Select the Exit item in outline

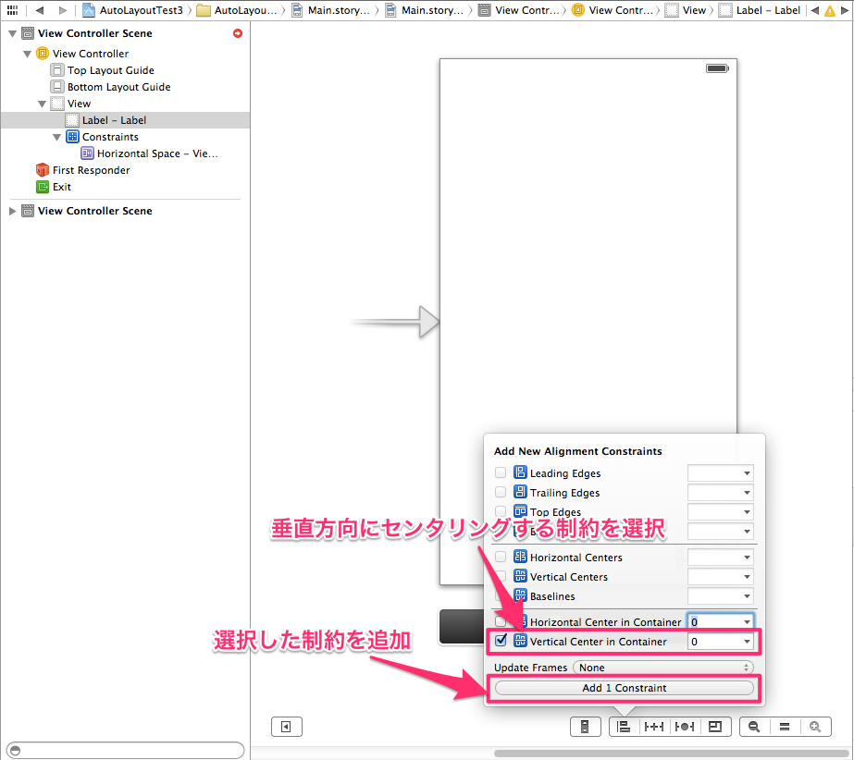coord(54,187)
